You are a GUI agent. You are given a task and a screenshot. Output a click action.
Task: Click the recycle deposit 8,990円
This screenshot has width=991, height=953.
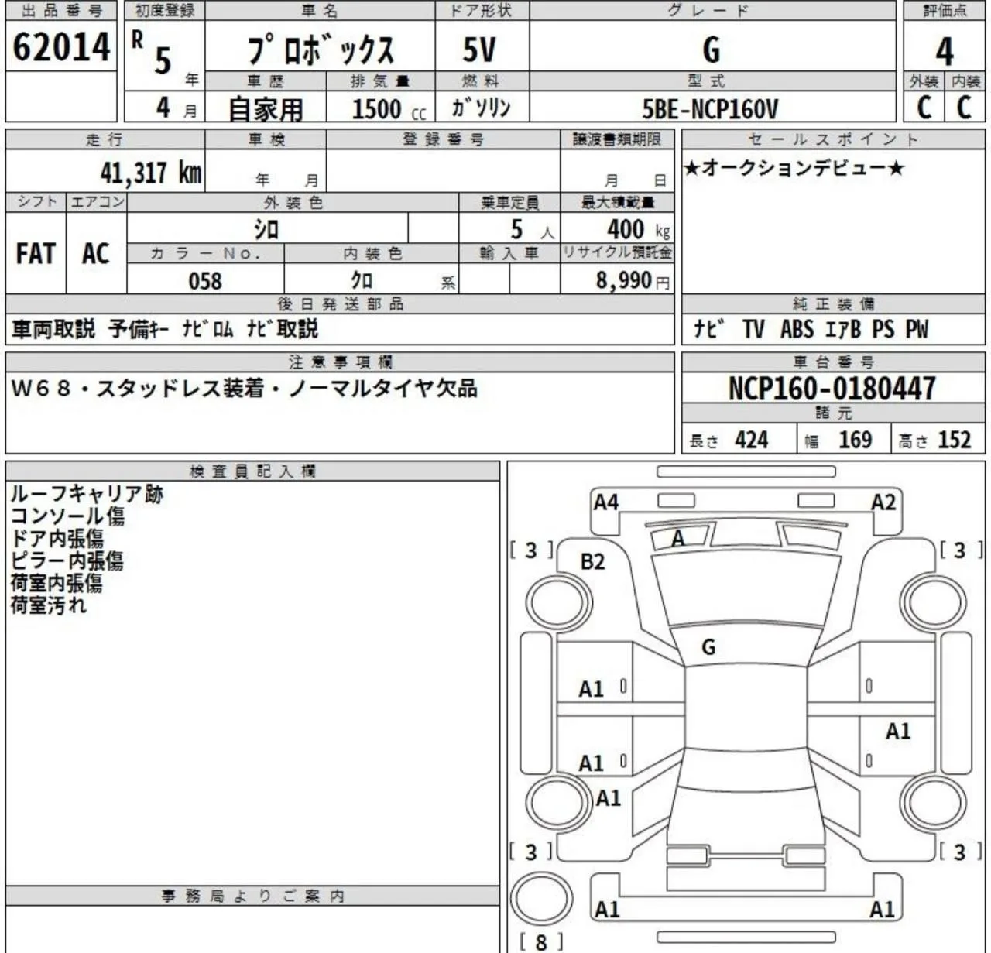click(632, 279)
